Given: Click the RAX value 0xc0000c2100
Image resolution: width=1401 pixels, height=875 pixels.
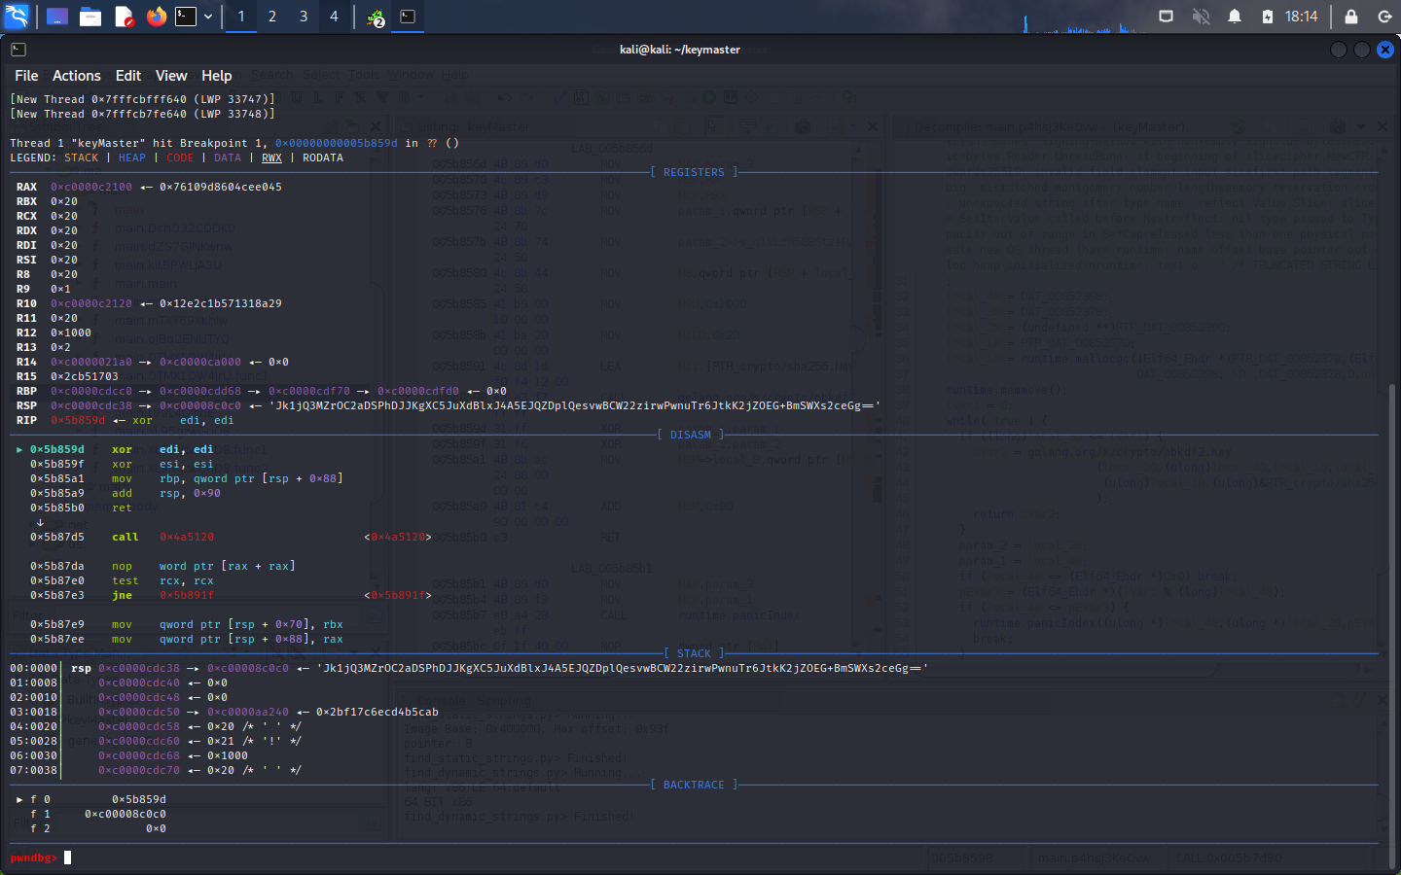Looking at the screenshot, I should pyautogui.click(x=91, y=187).
